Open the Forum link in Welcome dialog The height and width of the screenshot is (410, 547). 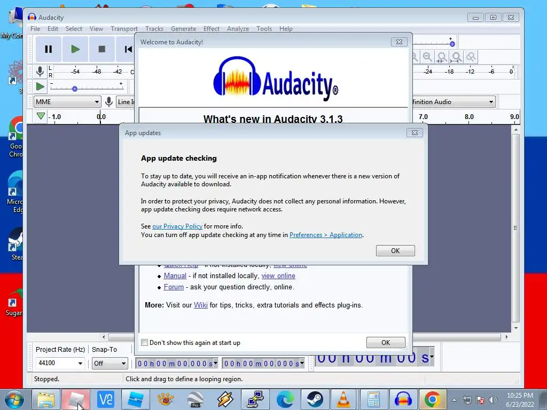point(174,287)
